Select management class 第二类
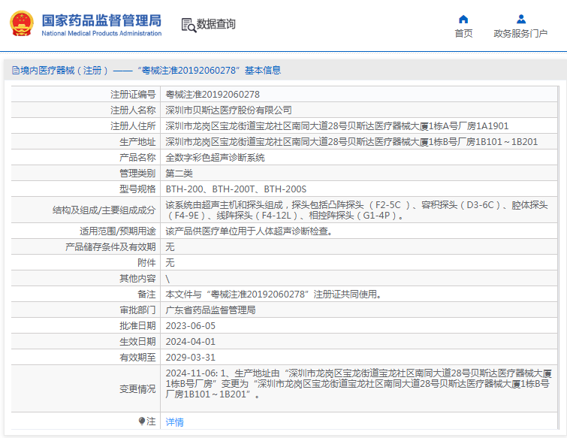 click(x=179, y=174)
